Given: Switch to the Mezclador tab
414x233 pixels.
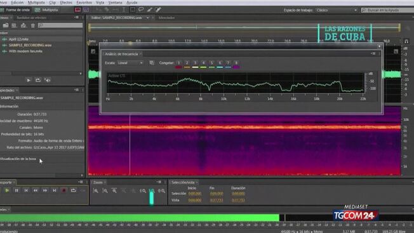Looking at the screenshot, I should point(166,18).
